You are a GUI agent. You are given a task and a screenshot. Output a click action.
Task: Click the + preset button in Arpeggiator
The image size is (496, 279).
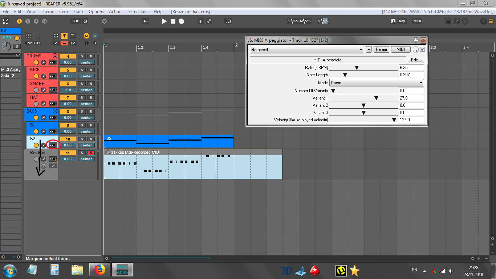(x=369, y=49)
